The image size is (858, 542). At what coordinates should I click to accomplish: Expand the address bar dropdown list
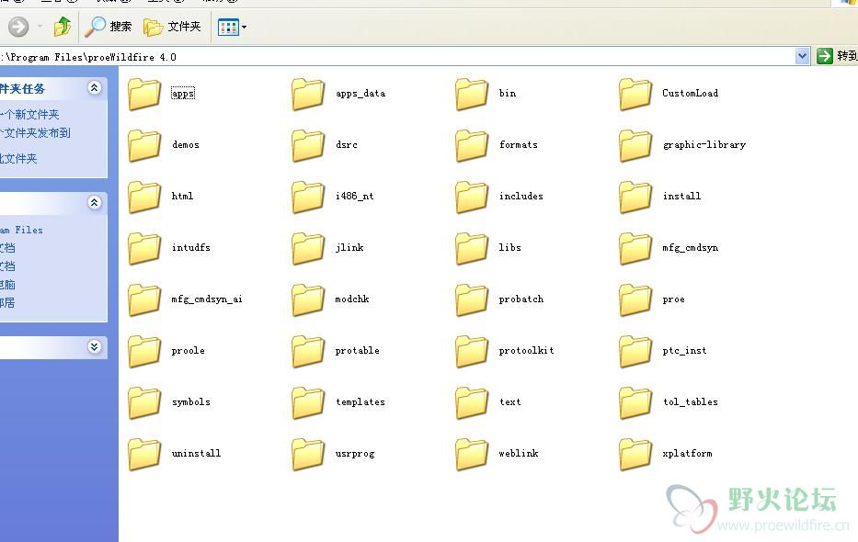coord(802,56)
